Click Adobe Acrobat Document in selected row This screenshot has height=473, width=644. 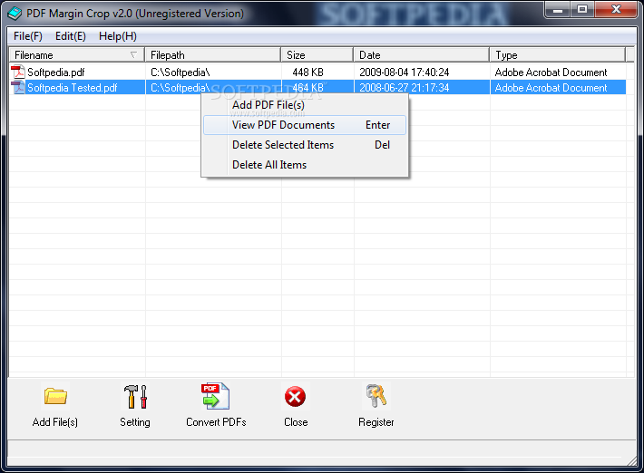[551, 88]
